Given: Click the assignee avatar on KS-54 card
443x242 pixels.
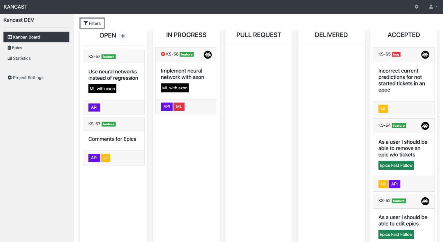Looking at the screenshot, I should [425, 126].
